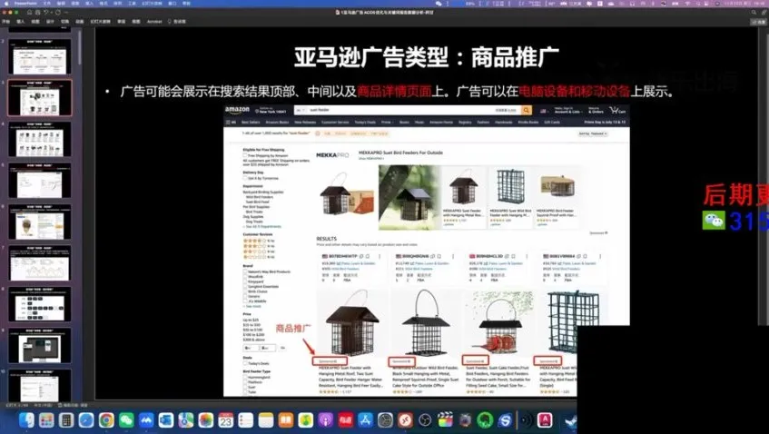Enable the Today's Deals checkbox
769x434 pixels.
click(x=244, y=363)
